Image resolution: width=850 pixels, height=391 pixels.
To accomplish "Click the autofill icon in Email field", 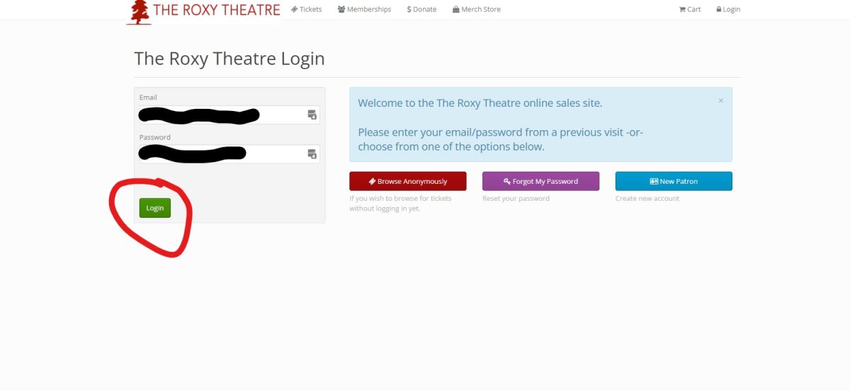I will pyautogui.click(x=312, y=115).
